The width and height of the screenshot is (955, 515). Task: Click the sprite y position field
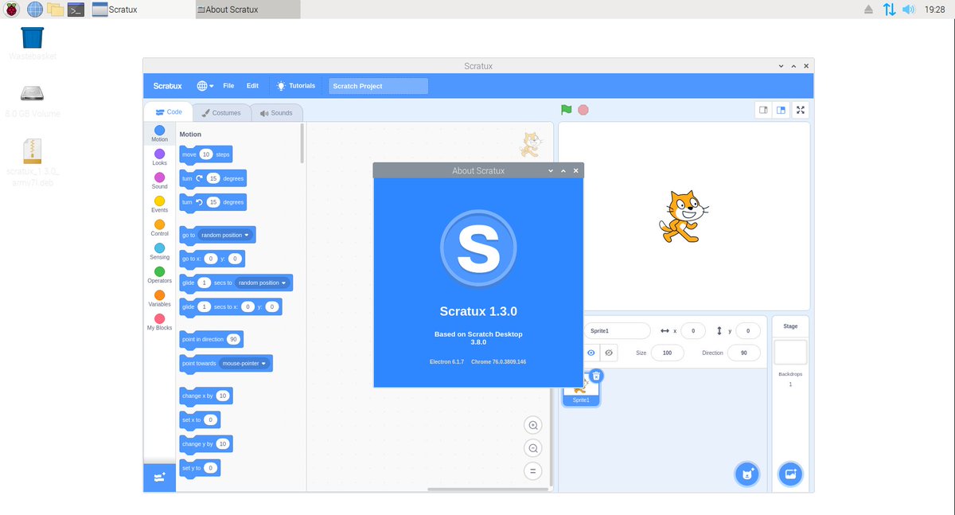coord(747,330)
